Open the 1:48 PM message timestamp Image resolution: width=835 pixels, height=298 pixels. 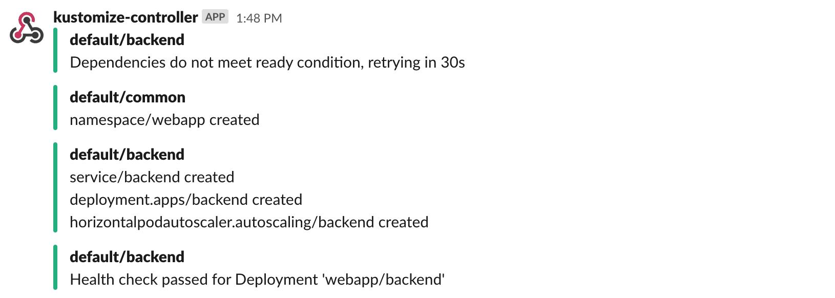pyautogui.click(x=259, y=18)
